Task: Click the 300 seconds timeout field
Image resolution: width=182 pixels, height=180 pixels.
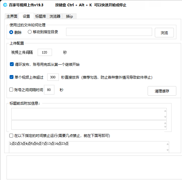Action: tap(53, 77)
